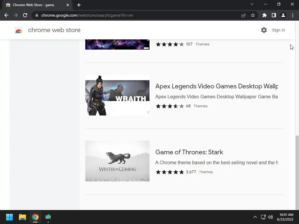Open the volume control in tray
Viewport: 299px width, 224px height.
coord(270,217)
